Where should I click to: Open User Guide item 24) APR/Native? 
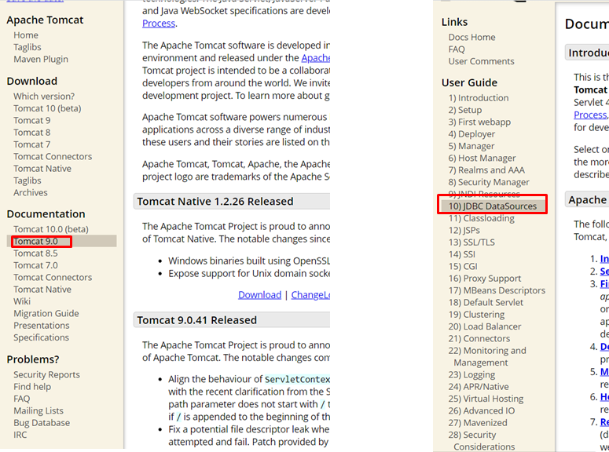[479, 386]
